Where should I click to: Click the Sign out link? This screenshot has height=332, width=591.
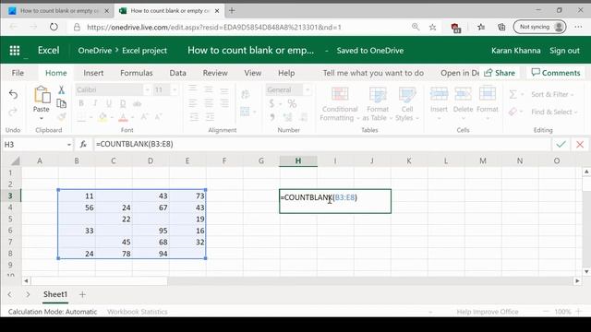click(x=564, y=51)
